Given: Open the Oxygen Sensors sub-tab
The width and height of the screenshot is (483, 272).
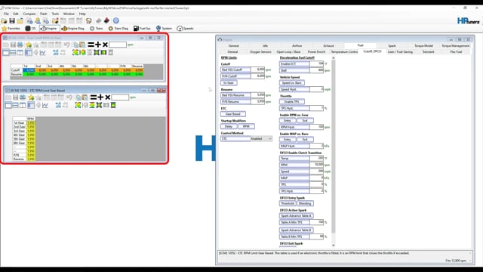Looking at the screenshot, I should 260,52.
